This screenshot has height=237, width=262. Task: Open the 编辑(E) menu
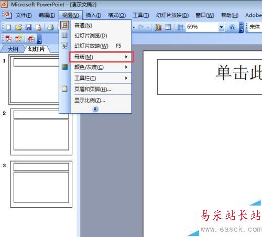47,15
